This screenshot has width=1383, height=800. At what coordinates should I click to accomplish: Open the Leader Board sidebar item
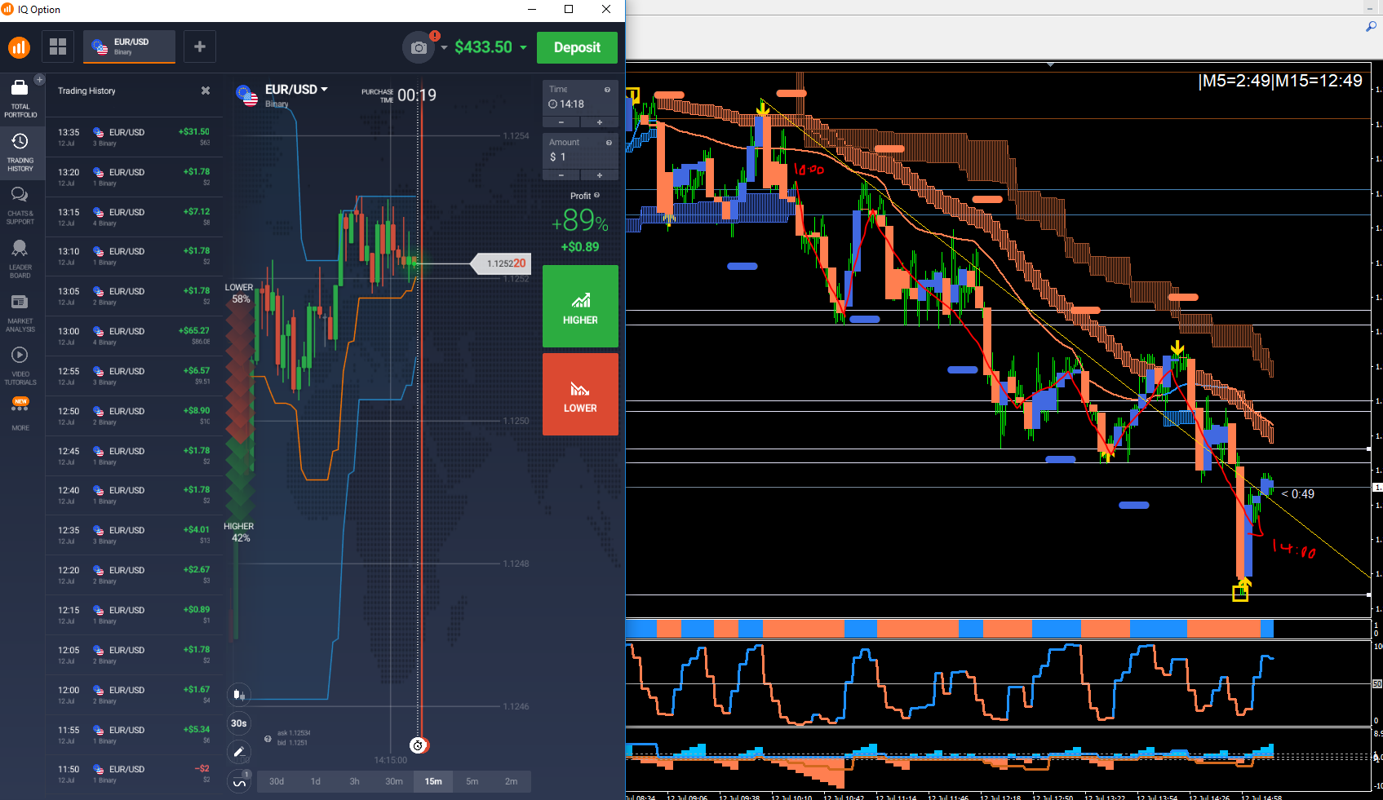tap(20, 259)
